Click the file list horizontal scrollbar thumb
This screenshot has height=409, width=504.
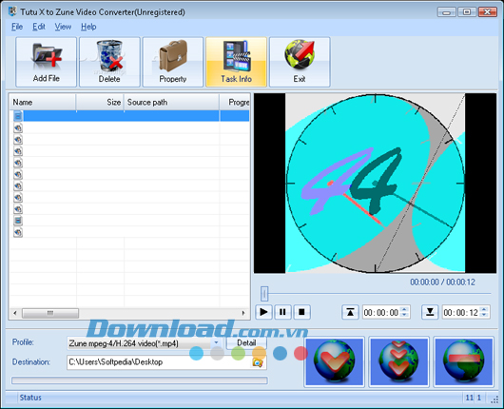[50, 313]
